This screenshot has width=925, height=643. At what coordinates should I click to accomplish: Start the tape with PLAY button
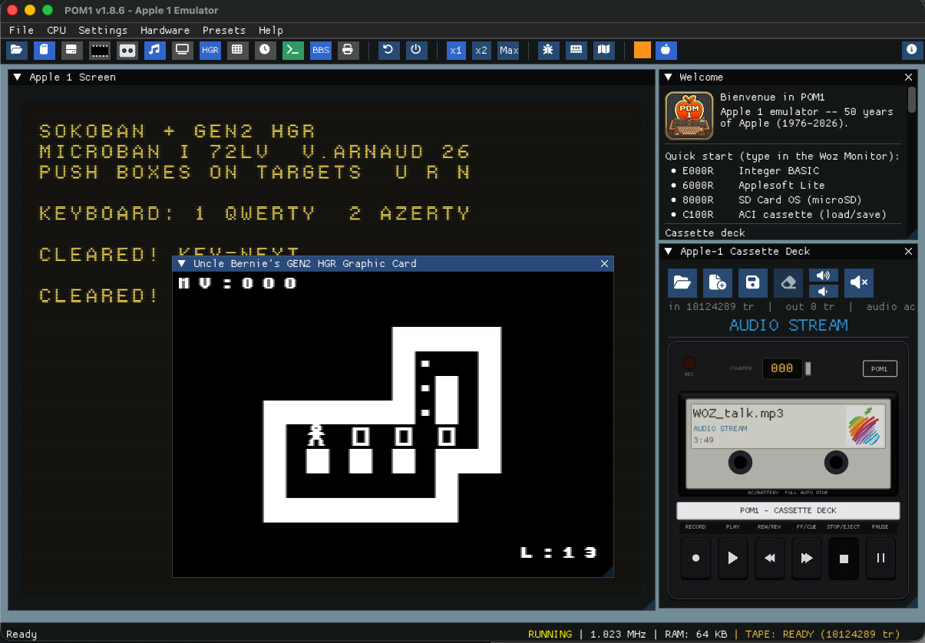click(x=732, y=559)
